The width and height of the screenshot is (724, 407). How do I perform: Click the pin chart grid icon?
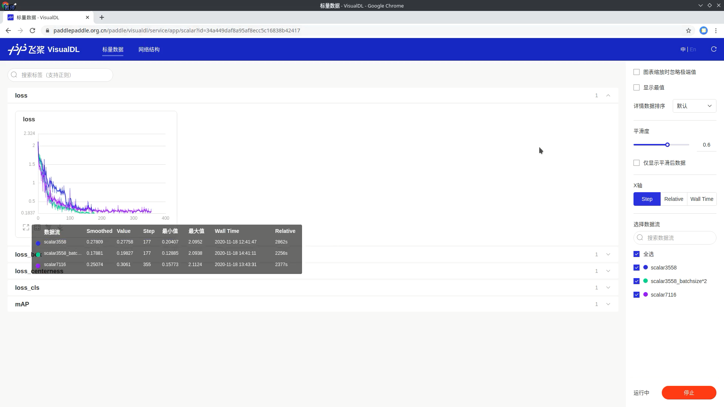[x=37, y=227]
